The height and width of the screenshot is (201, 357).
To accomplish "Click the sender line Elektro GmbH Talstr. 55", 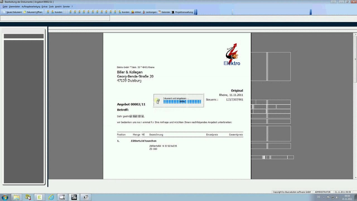I will 136,67.
